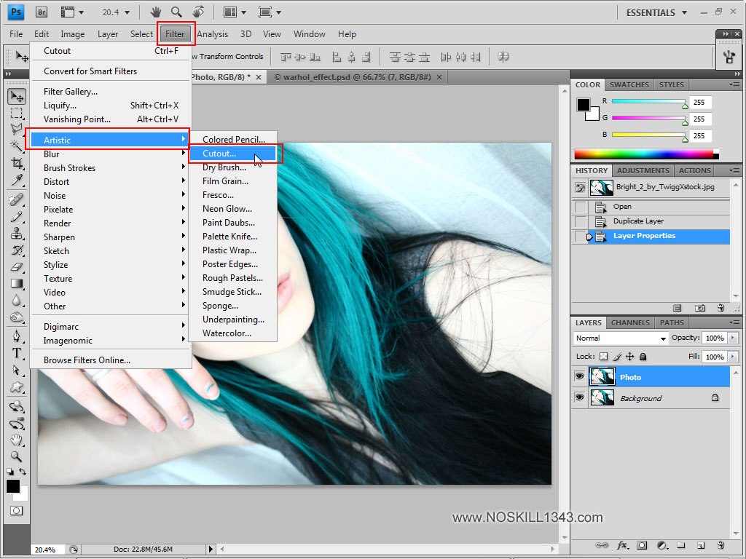
Task: Switch to warhol_effect.psd document tab
Action: (357, 77)
